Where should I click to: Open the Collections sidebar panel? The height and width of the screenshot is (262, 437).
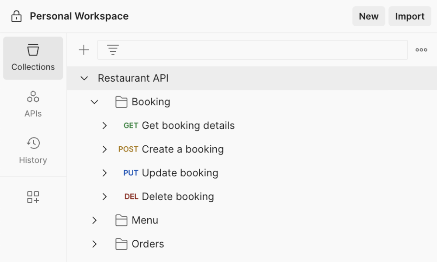coord(33,58)
